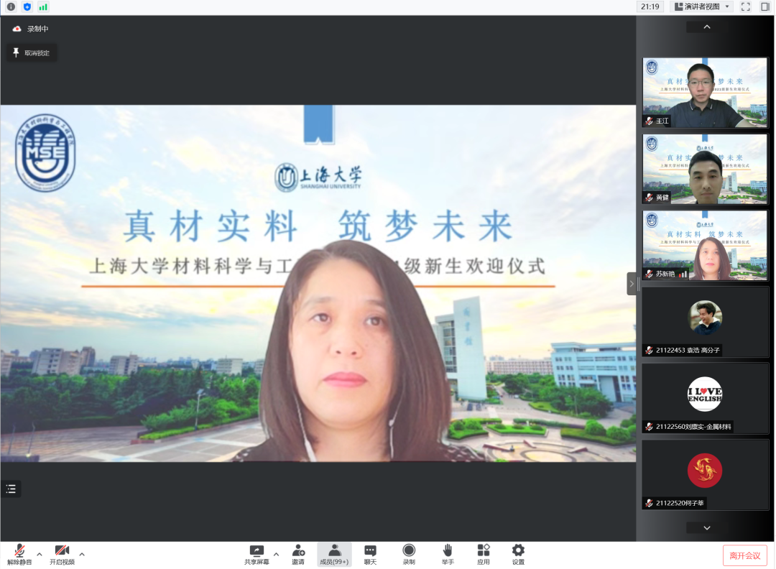Viewport: 776px width, 569px height.
Task: Unmute microphone with 解除静音
Action: 19,554
